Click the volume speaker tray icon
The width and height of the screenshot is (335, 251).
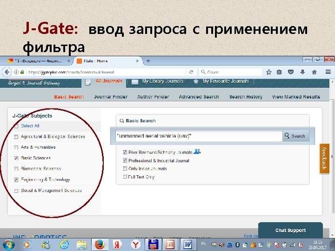[221, 245]
